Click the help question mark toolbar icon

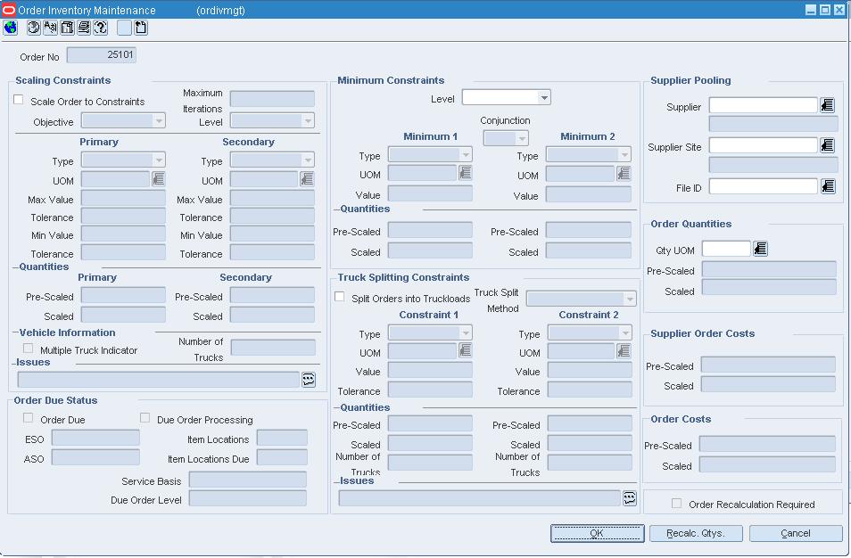(101, 28)
